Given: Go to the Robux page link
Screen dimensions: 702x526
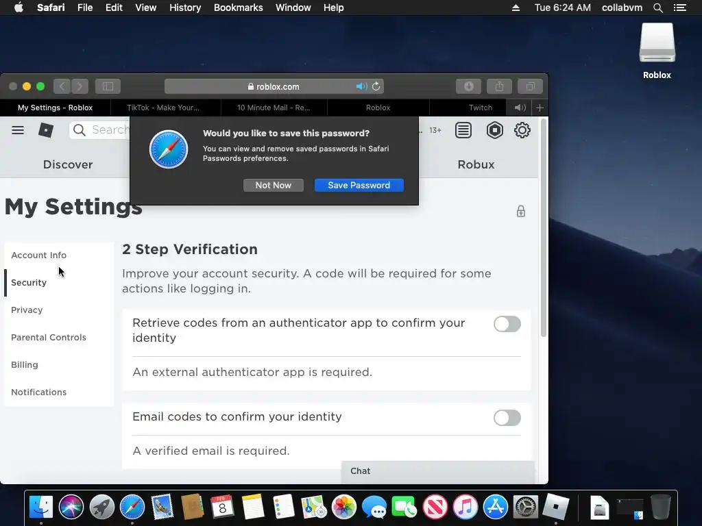Looking at the screenshot, I should click(x=476, y=164).
